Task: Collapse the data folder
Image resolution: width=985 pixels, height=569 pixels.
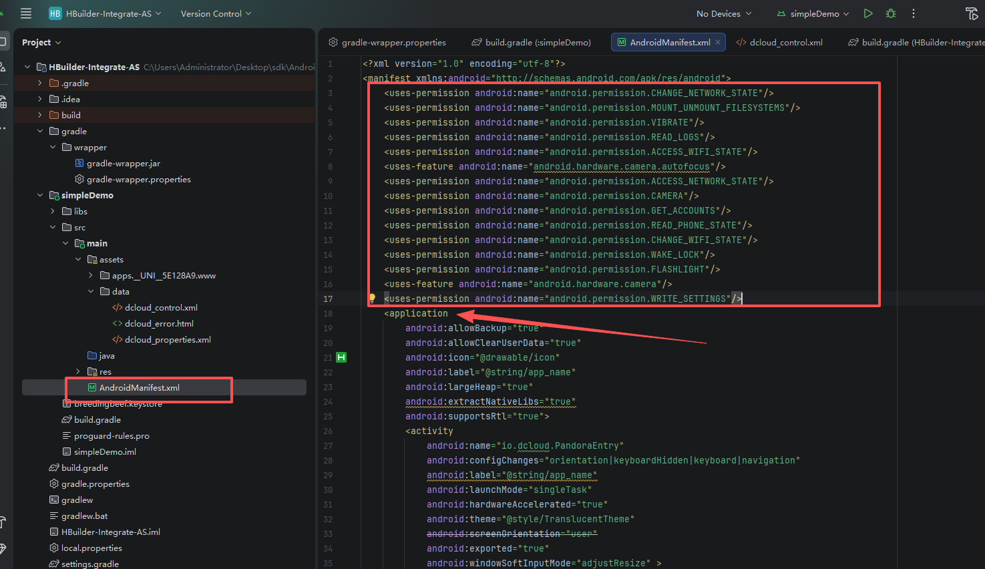Action: (x=91, y=291)
